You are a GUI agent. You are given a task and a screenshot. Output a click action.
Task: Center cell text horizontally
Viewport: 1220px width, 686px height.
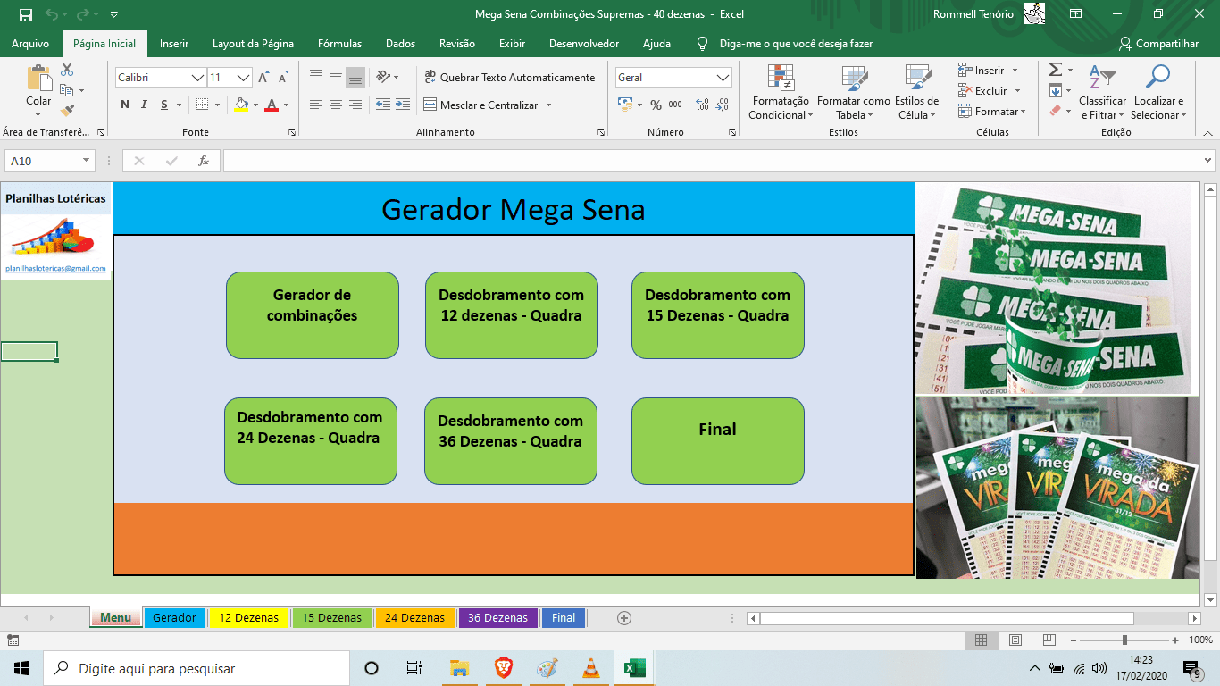coord(336,105)
